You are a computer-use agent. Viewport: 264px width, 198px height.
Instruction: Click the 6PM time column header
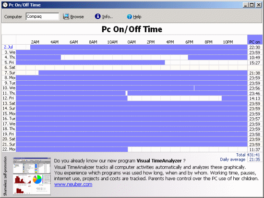click(x=189, y=42)
